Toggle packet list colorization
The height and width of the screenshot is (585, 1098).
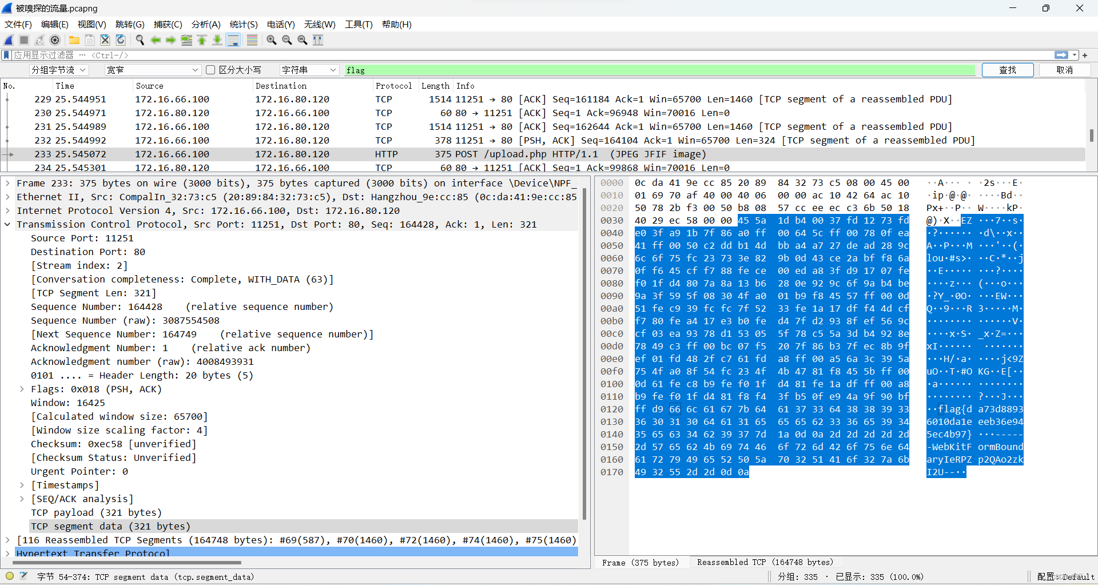tap(252, 40)
